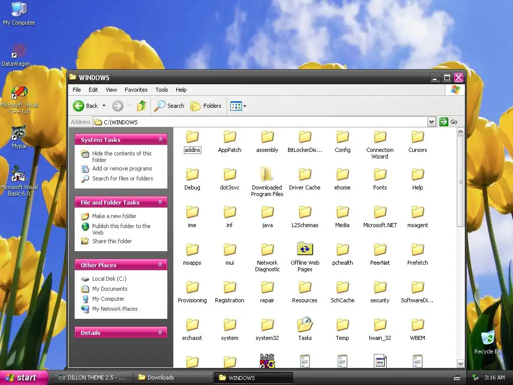Open the Views toolbar button
This screenshot has height=385, width=513.
pos(236,106)
